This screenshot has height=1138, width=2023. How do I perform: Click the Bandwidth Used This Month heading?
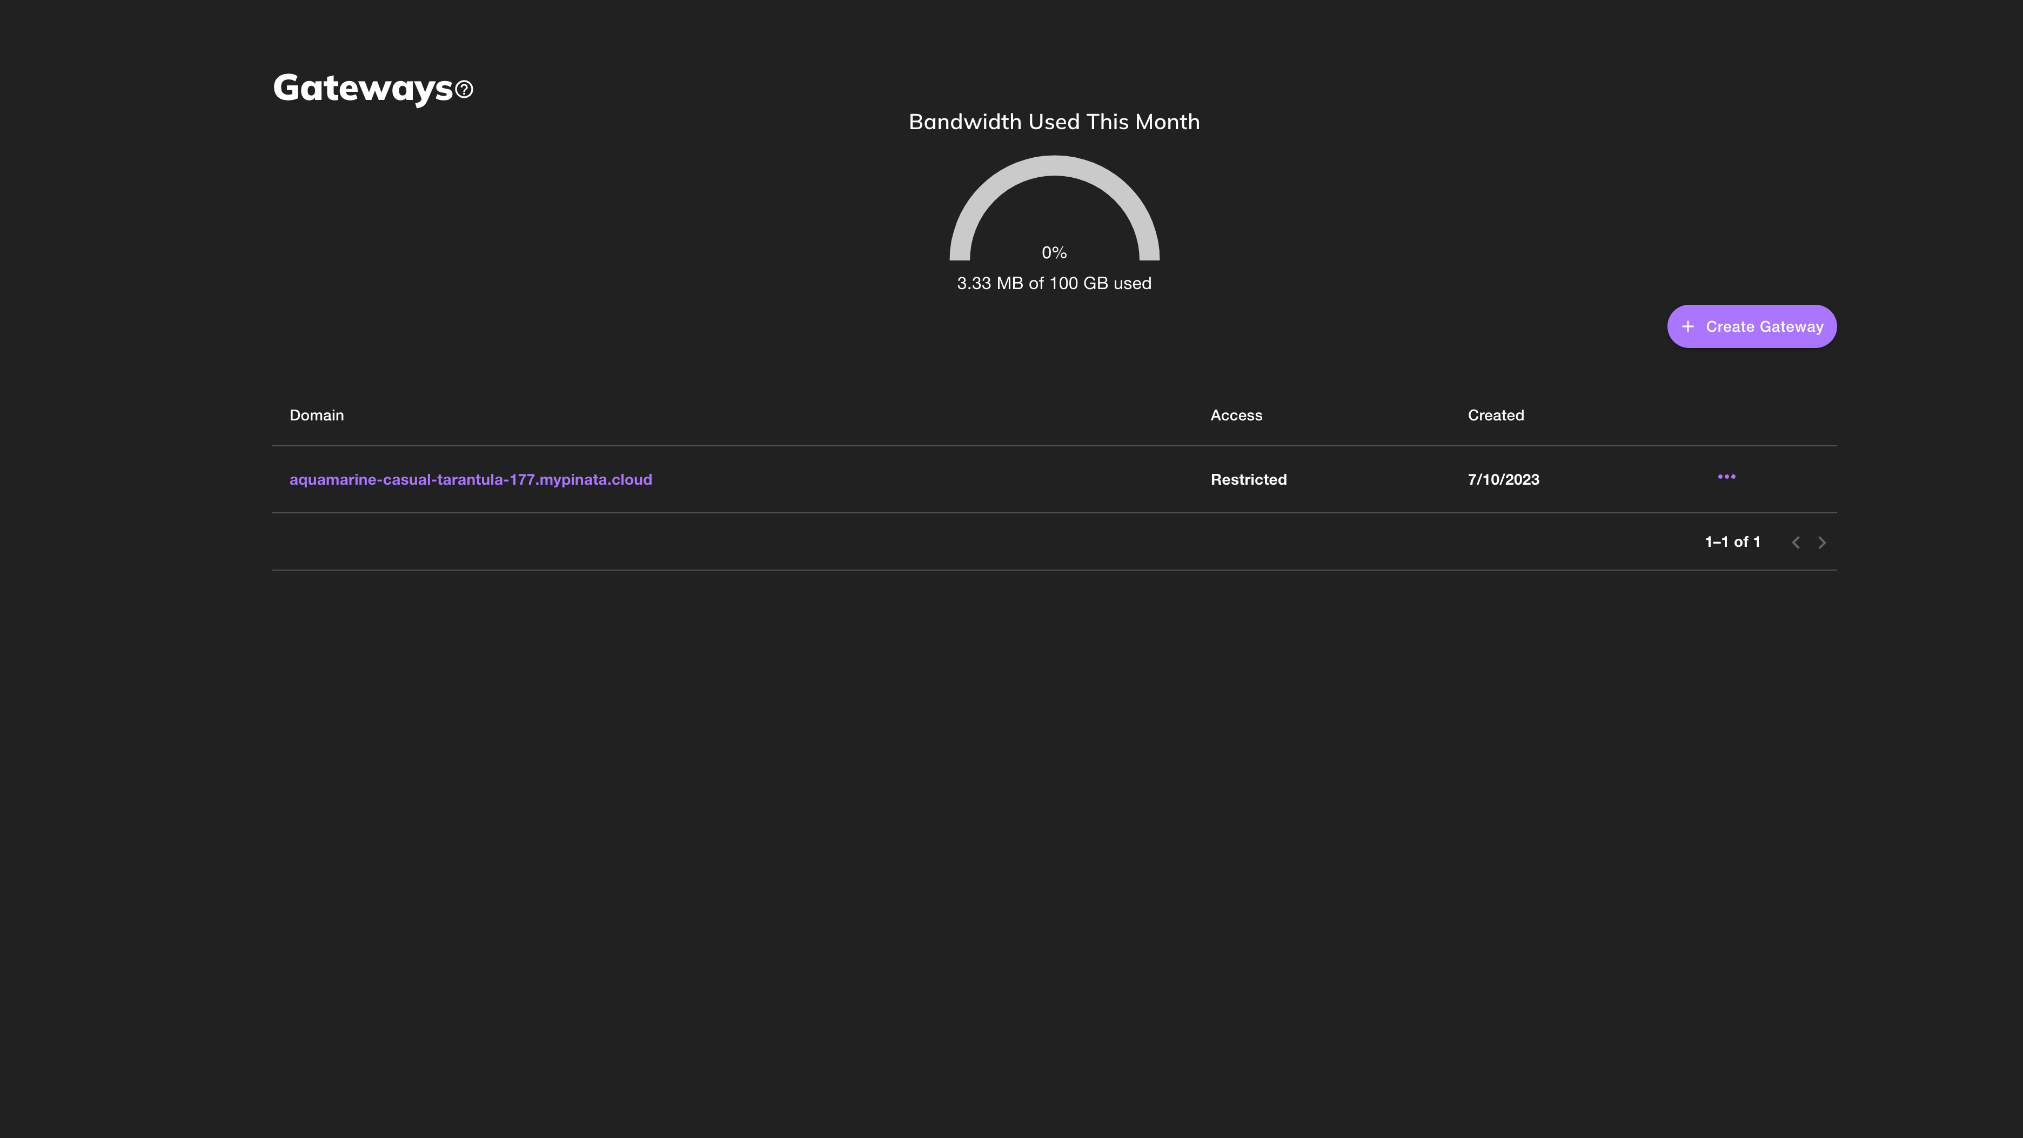(x=1054, y=122)
